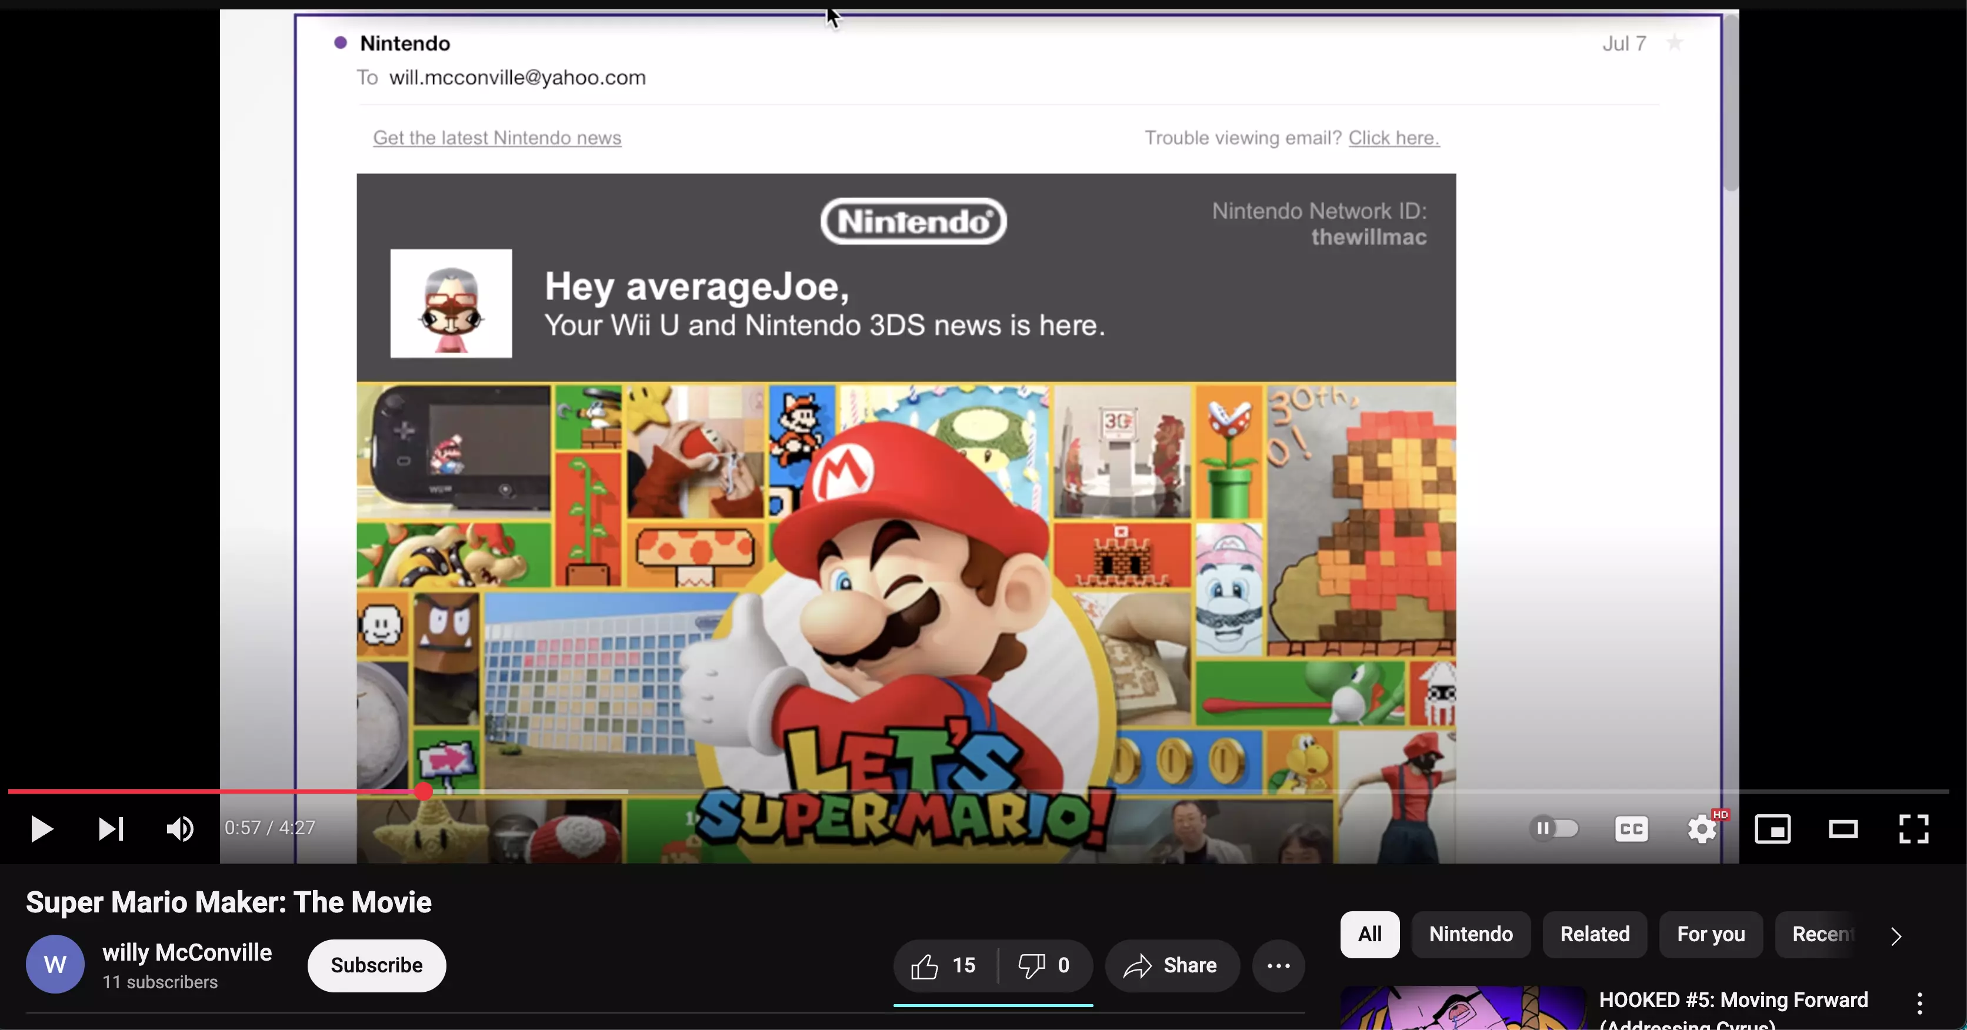Open video settings gear
This screenshot has width=1967, height=1030.
[x=1702, y=830]
